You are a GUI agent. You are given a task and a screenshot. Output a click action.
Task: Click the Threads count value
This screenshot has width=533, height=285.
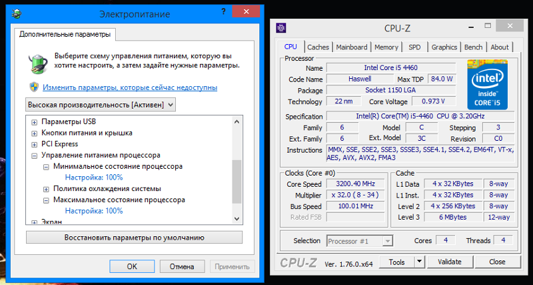click(504, 240)
